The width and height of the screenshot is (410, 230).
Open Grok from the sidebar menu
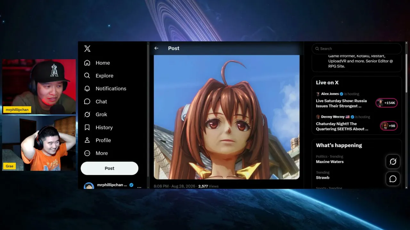tap(95, 114)
